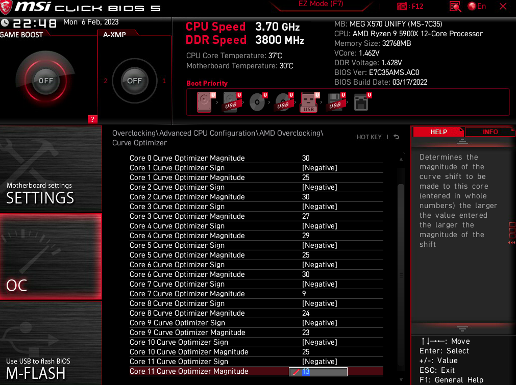Toggle the A-XMP OFF knob
Viewport: 516px width, 385px height.
(134, 81)
